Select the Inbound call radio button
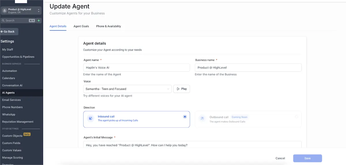This screenshot has width=346, height=165. point(185,117)
